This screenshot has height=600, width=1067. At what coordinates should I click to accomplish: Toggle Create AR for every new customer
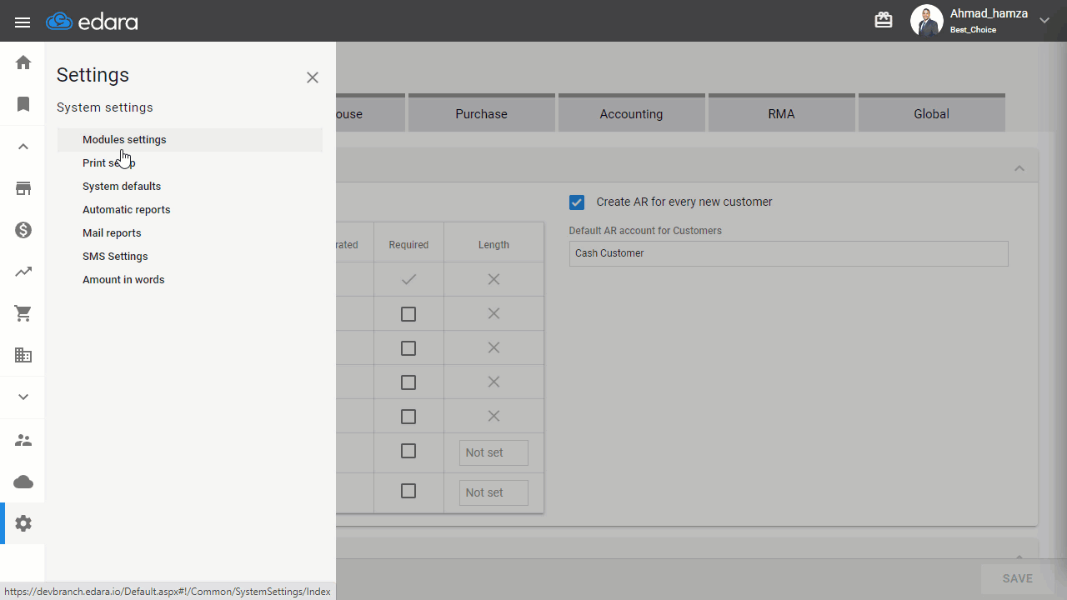click(x=577, y=202)
